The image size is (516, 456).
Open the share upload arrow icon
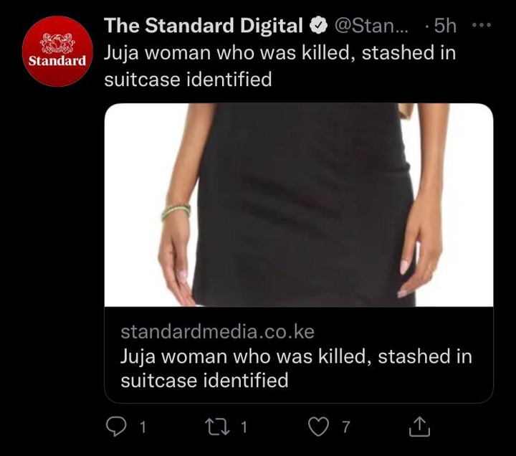[x=419, y=427]
